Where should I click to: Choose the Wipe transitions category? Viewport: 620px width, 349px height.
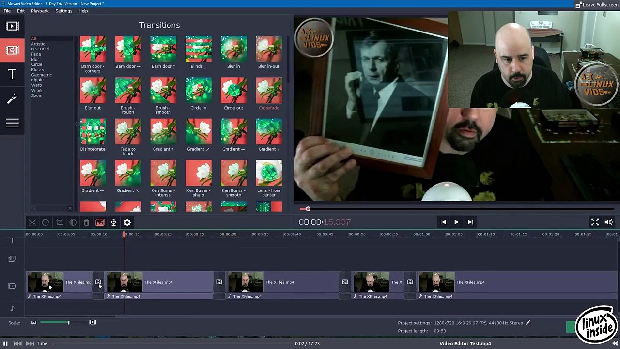pyautogui.click(x=36, y=90)
